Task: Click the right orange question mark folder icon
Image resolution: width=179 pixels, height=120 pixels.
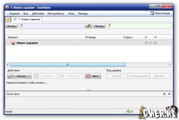Action: tap(109, 26)
